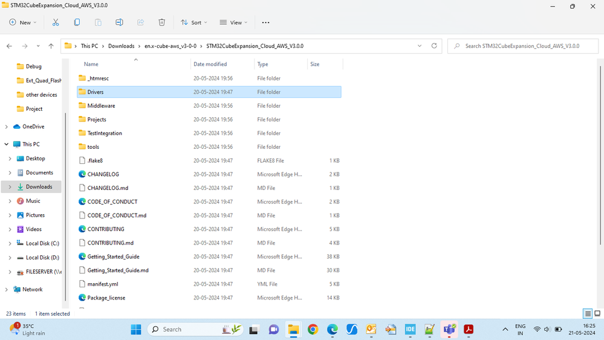Click the Copy icon in toolbar
This screenshot has height=340, width=604.
click(x=77, y=22)
